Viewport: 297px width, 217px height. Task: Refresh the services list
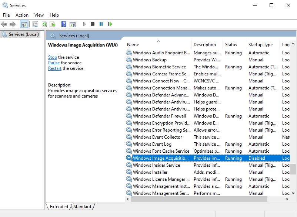pyautogui.click(x=44, y=24)
